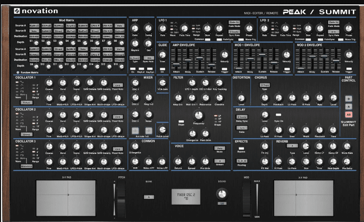Toggle the Glide On switch
Screen dimensions: 364x222
click(x=163, y=69)
